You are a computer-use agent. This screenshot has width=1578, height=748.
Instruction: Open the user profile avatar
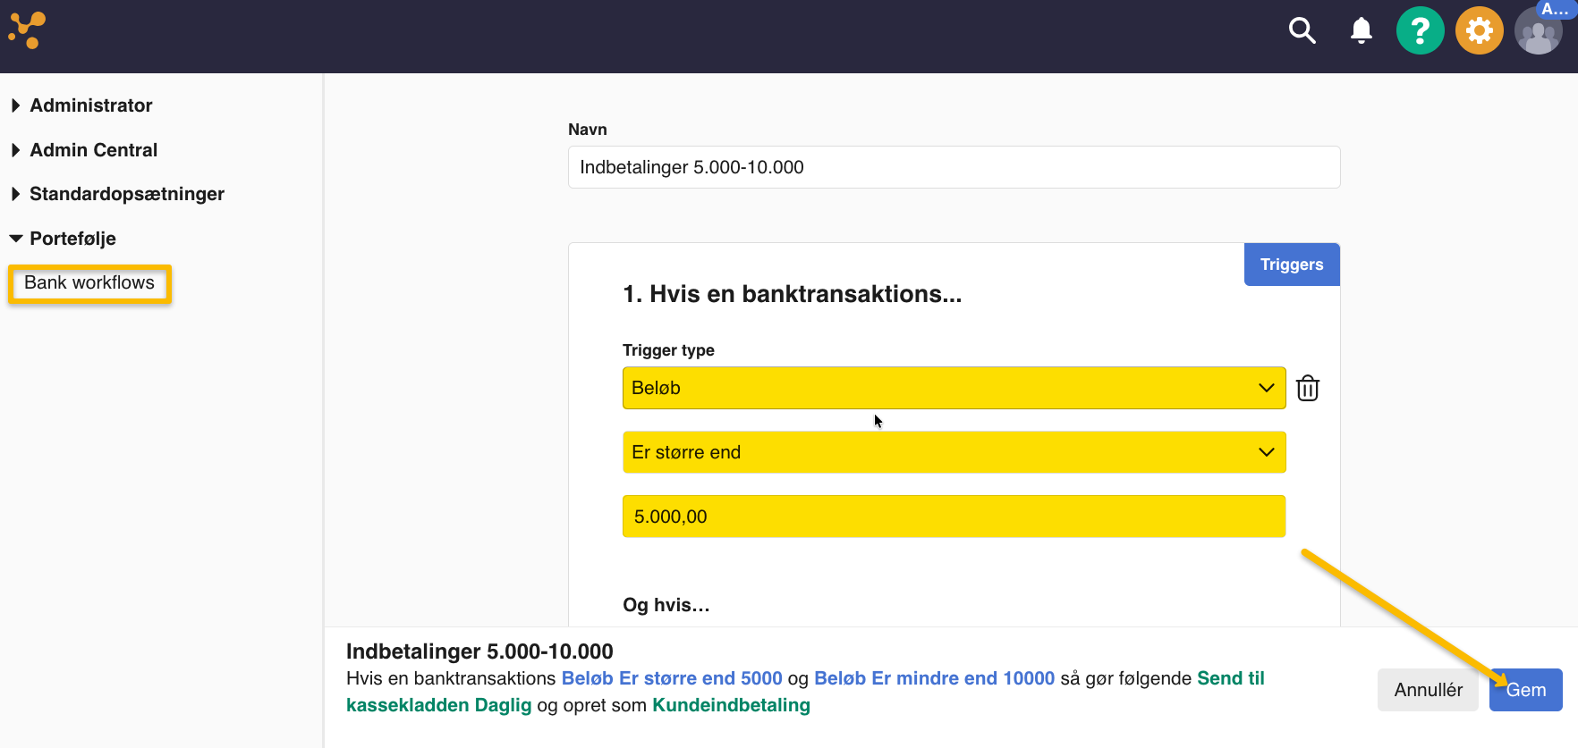pos(1538,33)
